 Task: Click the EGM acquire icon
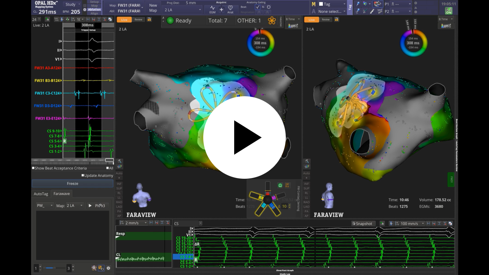[212, 9]
